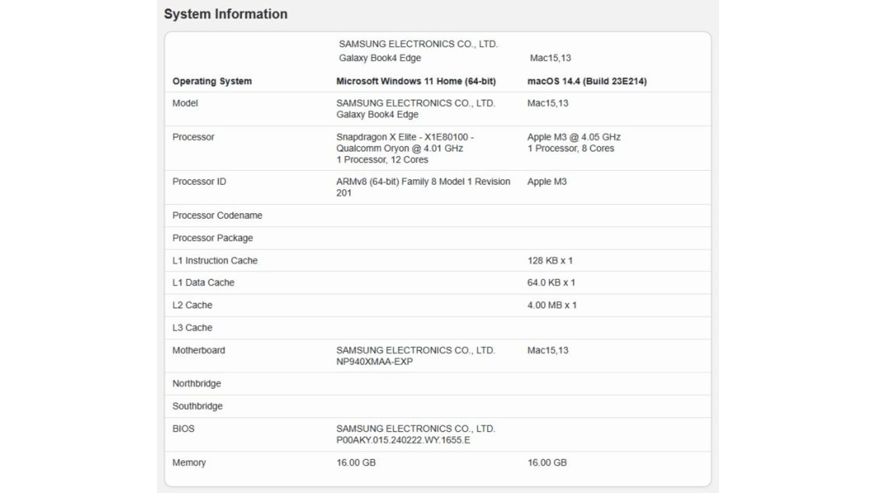This screenshot has width=876, height=493.
Task: Click Mac15,13 in the header row
Action: tap(550, 58)
